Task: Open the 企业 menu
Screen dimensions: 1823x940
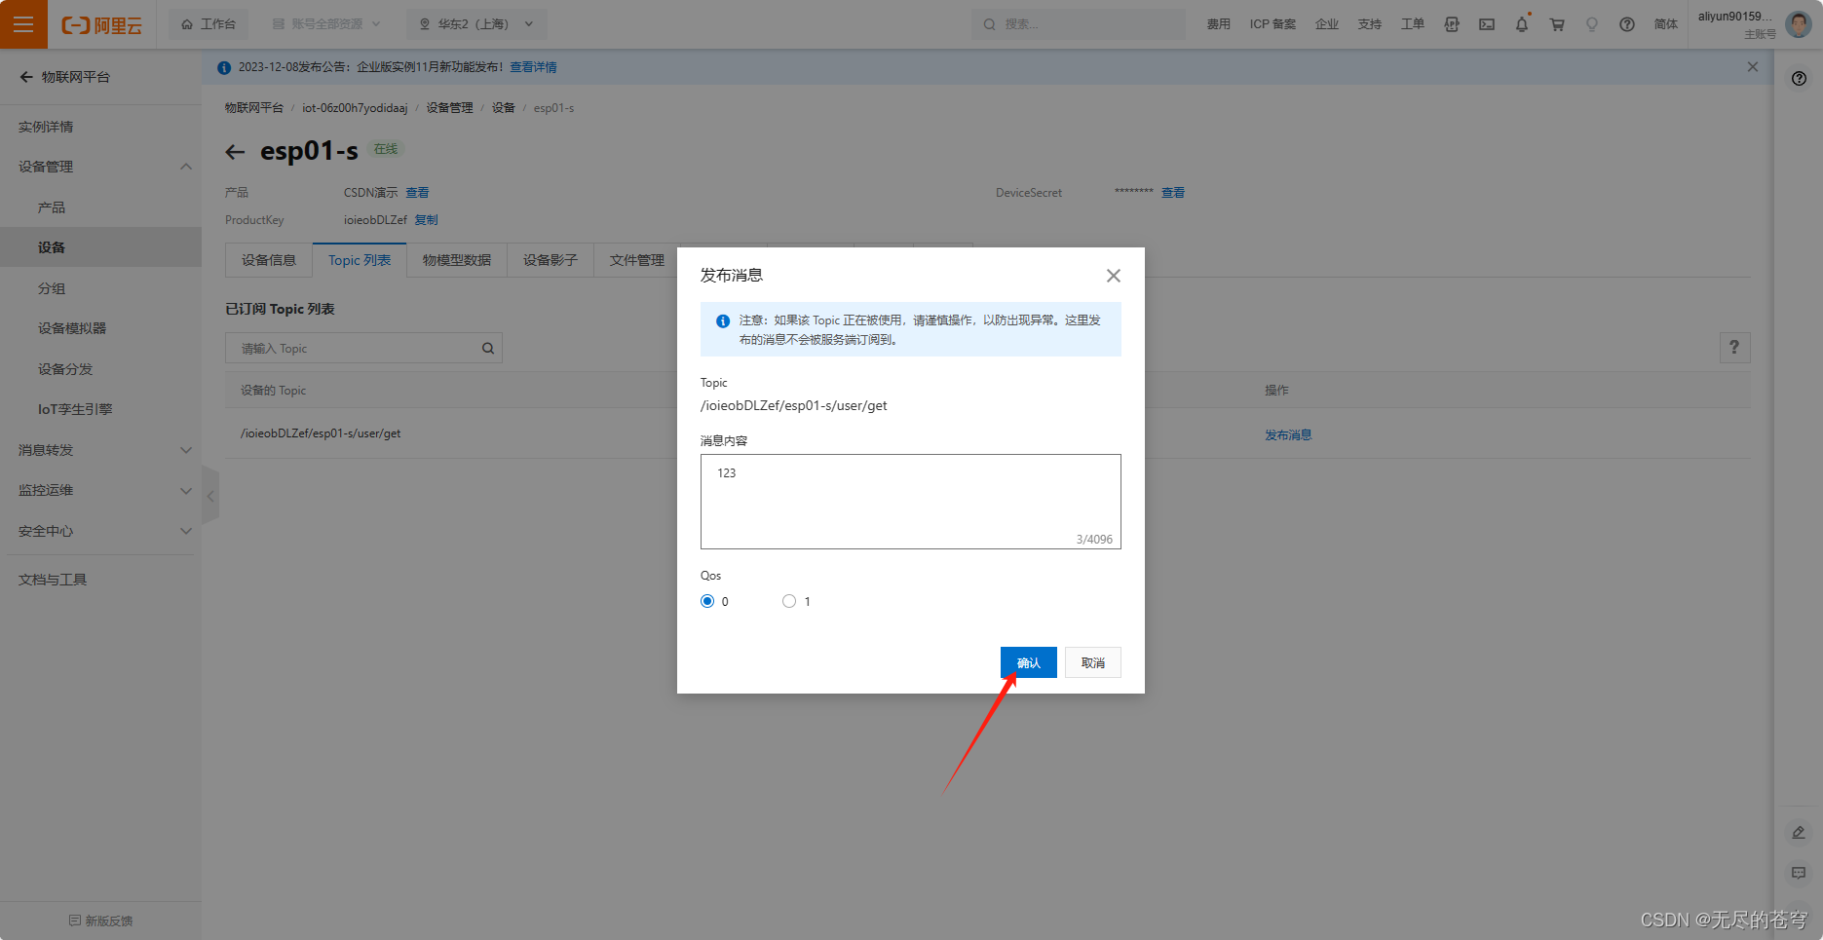Action: pos(1327,24)
